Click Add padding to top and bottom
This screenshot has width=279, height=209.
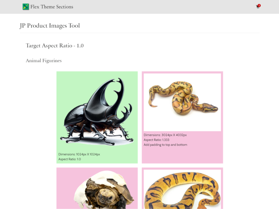pyautogui.click(x=165, y=145)
